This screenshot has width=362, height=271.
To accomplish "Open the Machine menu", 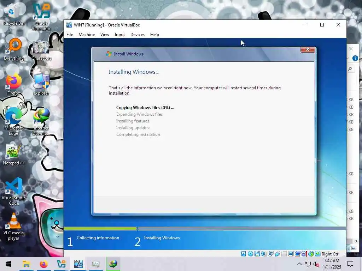I will pyautogui.click(x=87, y=35).
